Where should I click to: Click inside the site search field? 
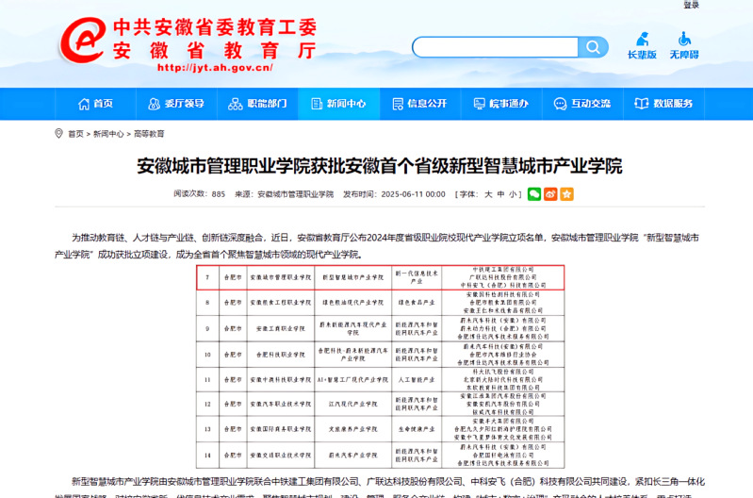click(495, 47)
